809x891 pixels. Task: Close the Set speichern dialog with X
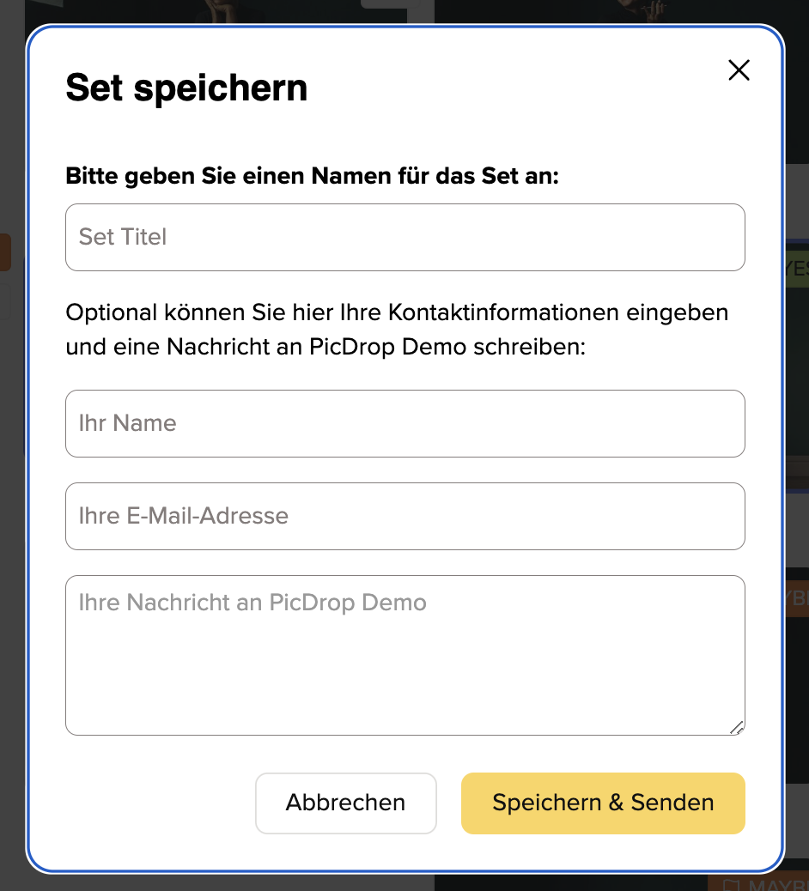739,70
